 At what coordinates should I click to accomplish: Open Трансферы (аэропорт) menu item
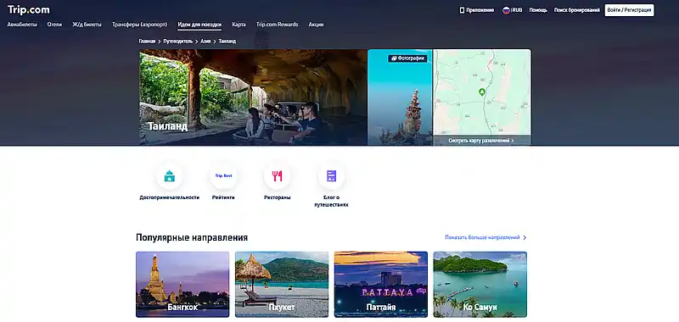point(139,25)
